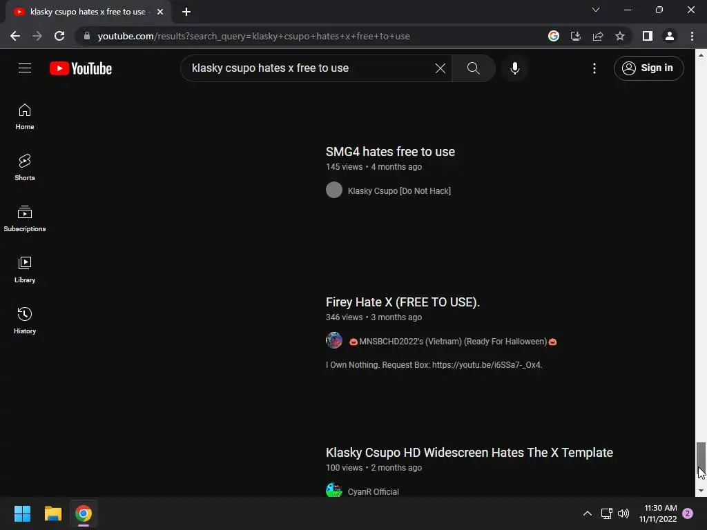Open Klasky Csupo HD Widescreen Hates video

click(469, 453)
